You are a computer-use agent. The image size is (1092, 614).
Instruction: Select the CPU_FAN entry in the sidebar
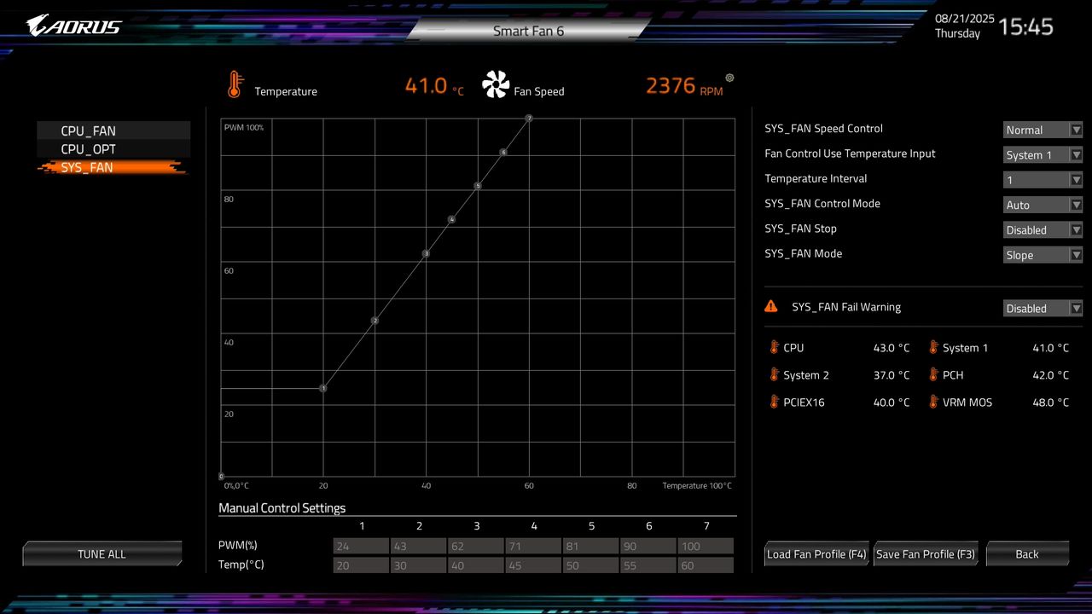[112, 130]
